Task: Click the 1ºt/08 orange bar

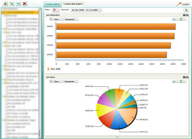Action: click(x=112, y=55)
